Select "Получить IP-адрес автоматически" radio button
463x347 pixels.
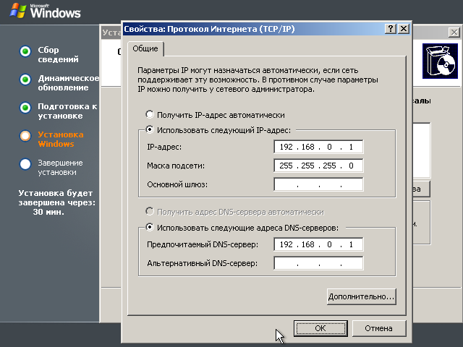pyautogui.click(x=150, y=114)
